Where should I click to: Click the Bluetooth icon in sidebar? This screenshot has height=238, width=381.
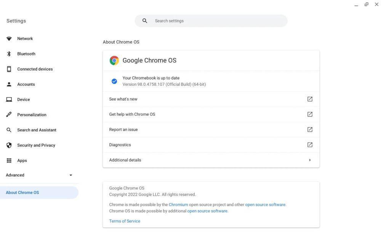[x=9, y=54]
